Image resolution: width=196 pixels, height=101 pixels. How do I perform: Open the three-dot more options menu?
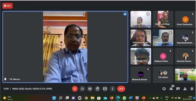coord(112,89)
